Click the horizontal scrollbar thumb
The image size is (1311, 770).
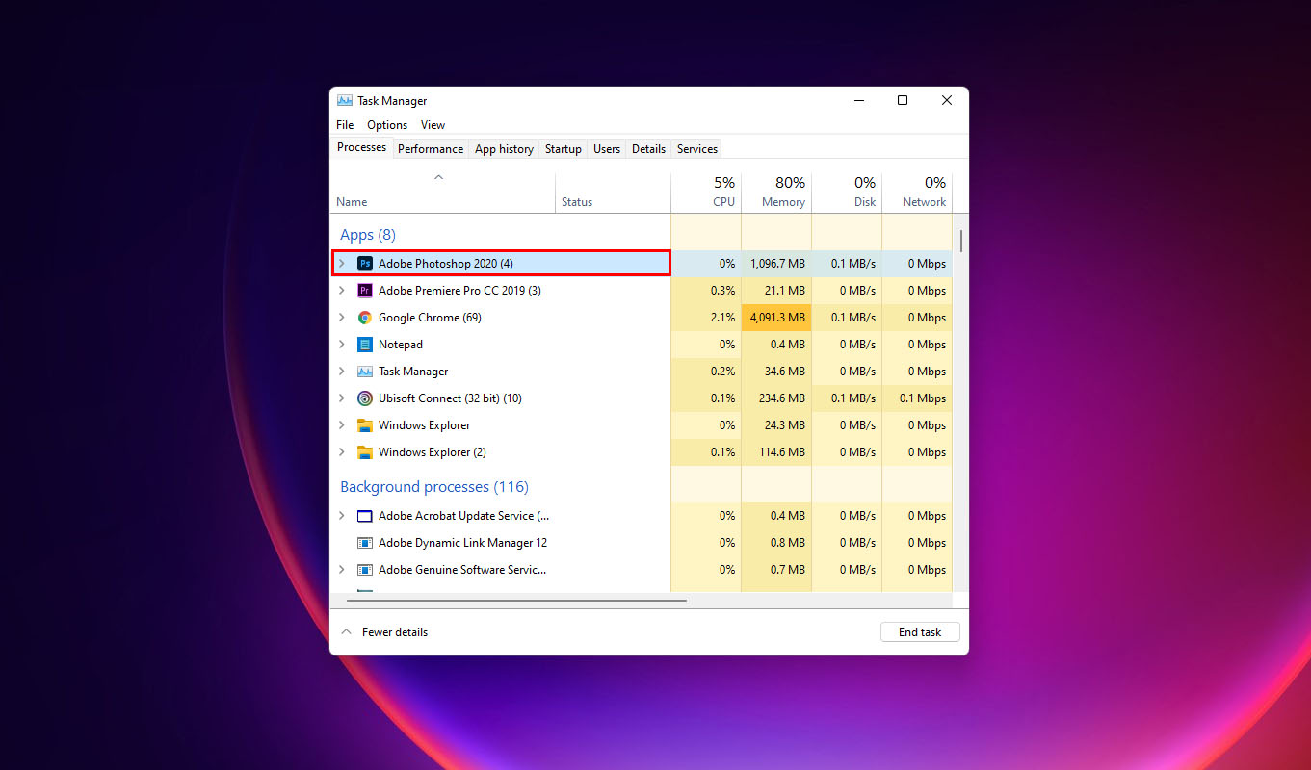[x=515, y=600]
